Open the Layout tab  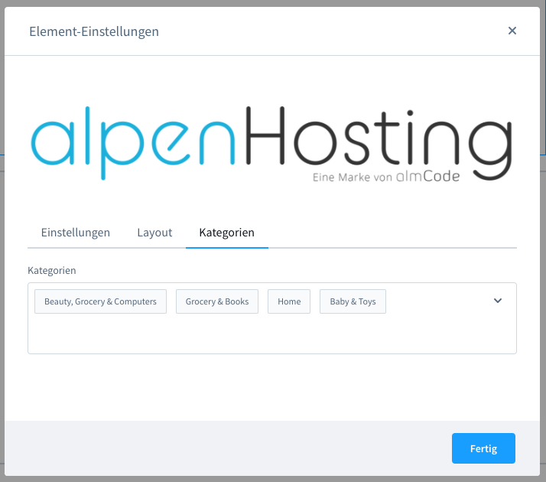click(x=154, y=233)
